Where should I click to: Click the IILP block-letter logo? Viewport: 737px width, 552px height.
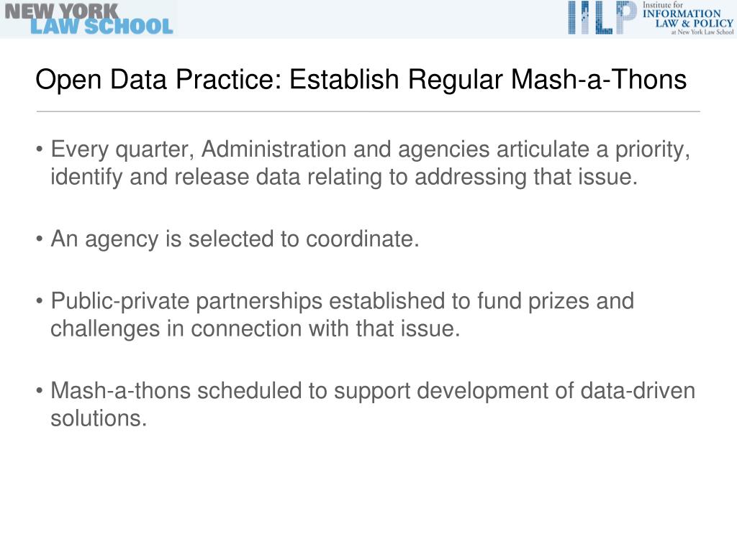coord(602,17)
